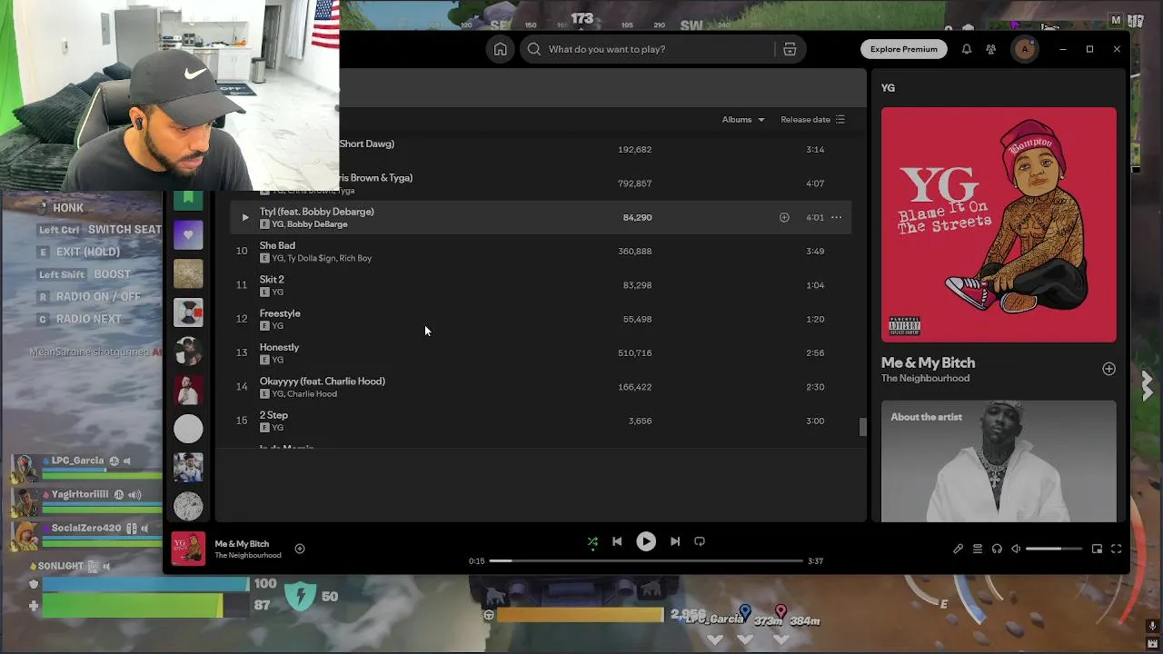Viewport: 1163px width, 654px height.
Task: Open the user profile avatar menu
Action: pos(1025,49)
